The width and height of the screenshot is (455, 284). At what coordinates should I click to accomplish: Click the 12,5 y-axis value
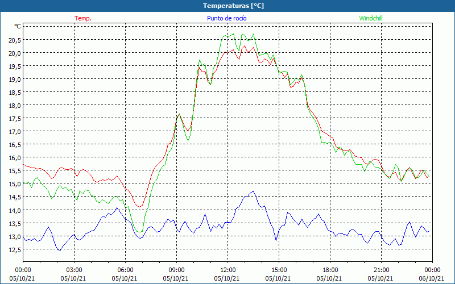point(15,249)
